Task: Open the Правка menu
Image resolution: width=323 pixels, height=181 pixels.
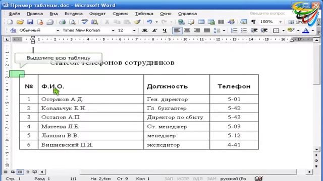Action: tap(35, 14)
